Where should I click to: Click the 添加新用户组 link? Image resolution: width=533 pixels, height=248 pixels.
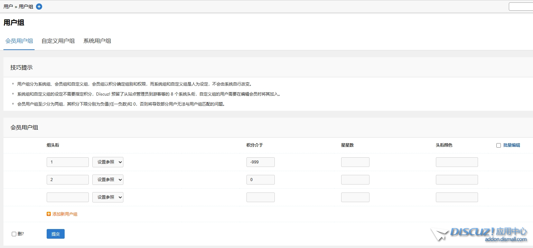coord(65,214)
